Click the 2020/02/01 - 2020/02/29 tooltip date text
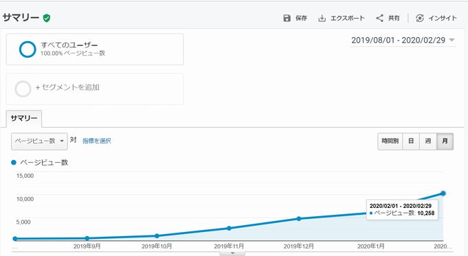 tap(401, 206)
